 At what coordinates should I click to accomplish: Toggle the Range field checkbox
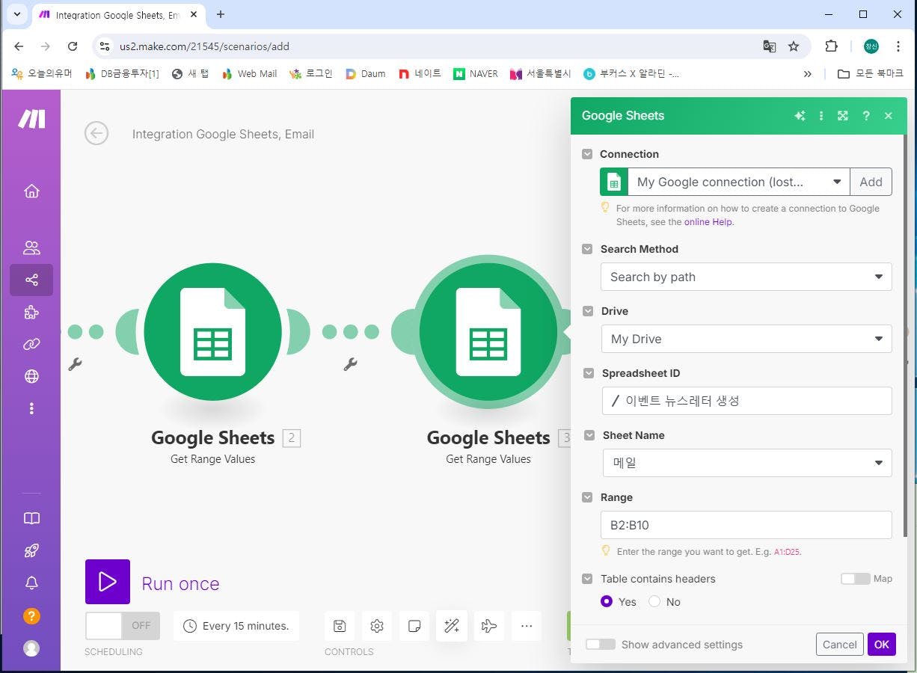(x=587, y=497)
